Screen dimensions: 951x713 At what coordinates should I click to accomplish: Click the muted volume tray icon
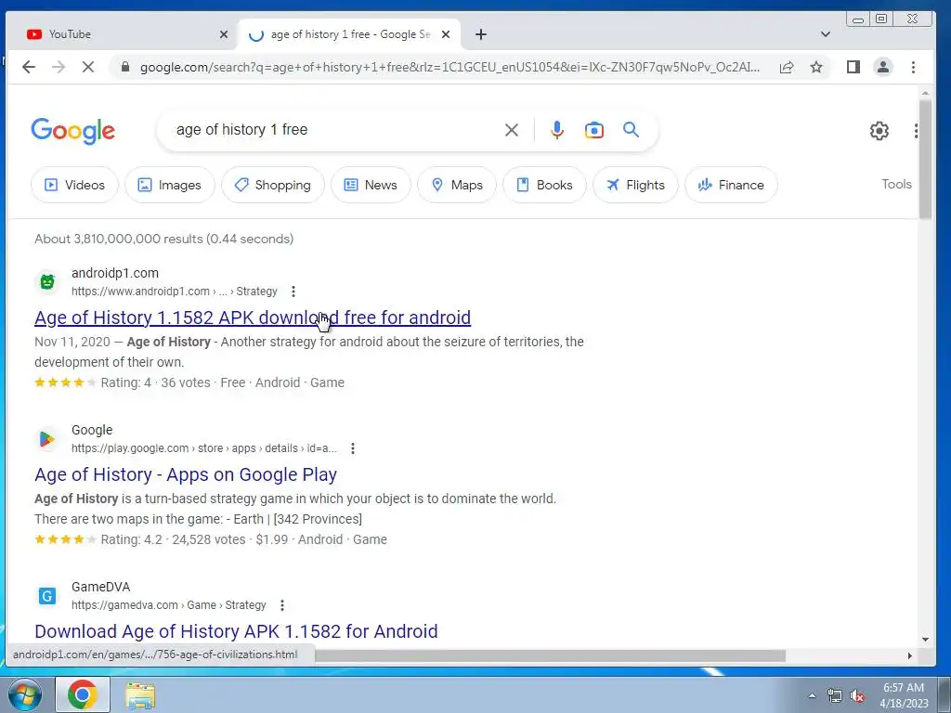857,696
